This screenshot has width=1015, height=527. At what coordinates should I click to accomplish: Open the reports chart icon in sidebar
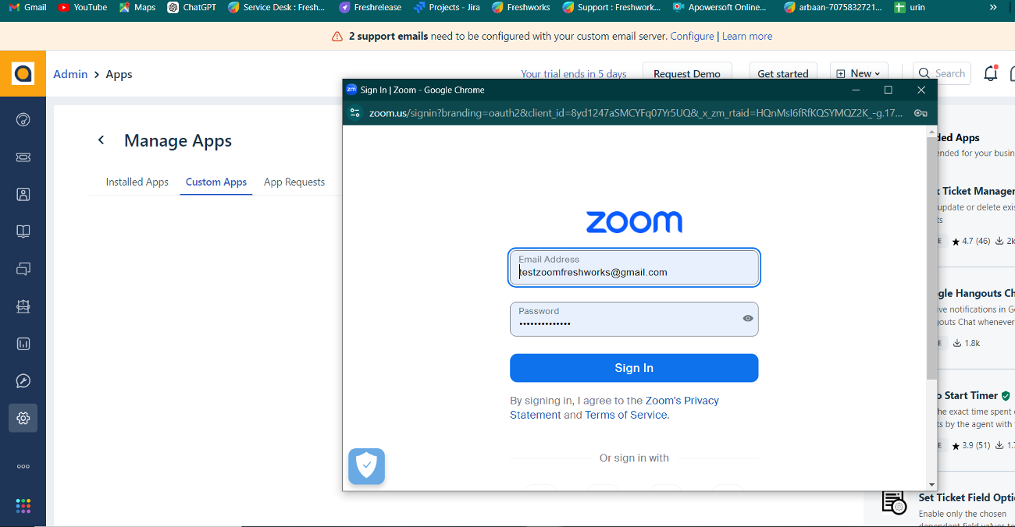tap(23, 344)
